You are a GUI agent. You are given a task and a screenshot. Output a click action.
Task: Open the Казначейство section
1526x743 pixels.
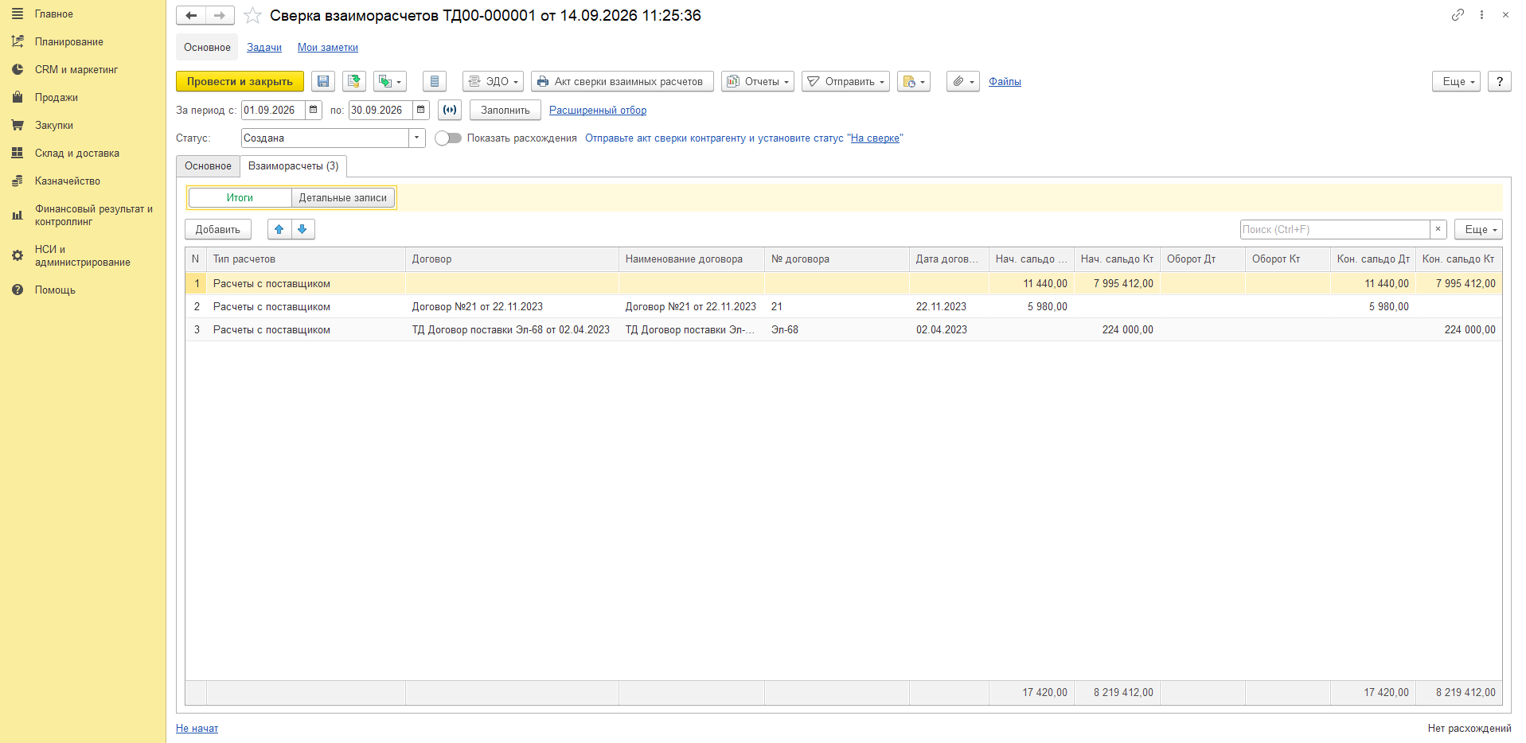pyautogui.click(x=68, y=181)
